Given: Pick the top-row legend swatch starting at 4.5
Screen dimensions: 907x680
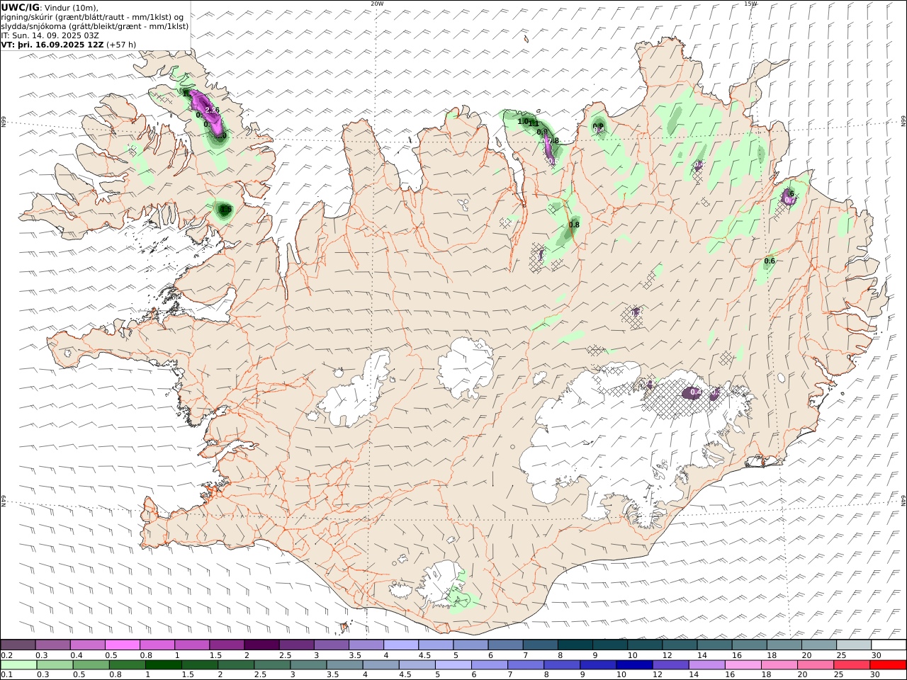Looking at the screenshot, I should coord(435,645).
